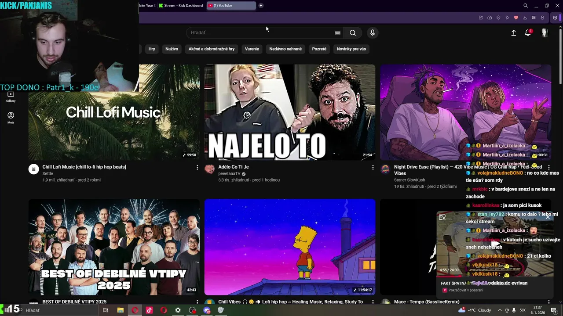Open title Chill Lofi Music [chill lo-fi hip hop beats]
Viewport: 563px width, 316px height.
pyautogui.click(x=84, y=167)
